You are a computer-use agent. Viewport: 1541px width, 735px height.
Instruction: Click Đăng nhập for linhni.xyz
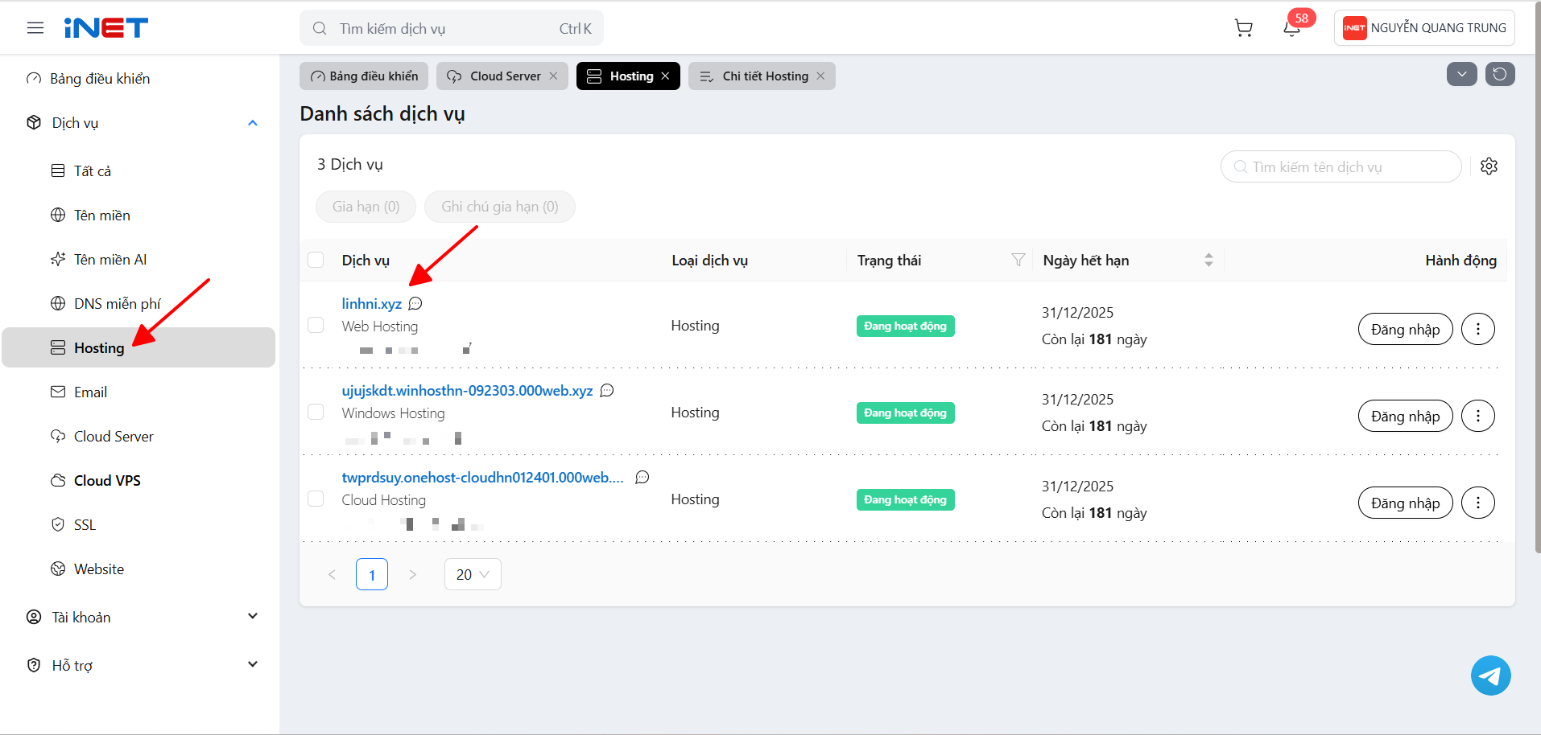point(1405,329)
